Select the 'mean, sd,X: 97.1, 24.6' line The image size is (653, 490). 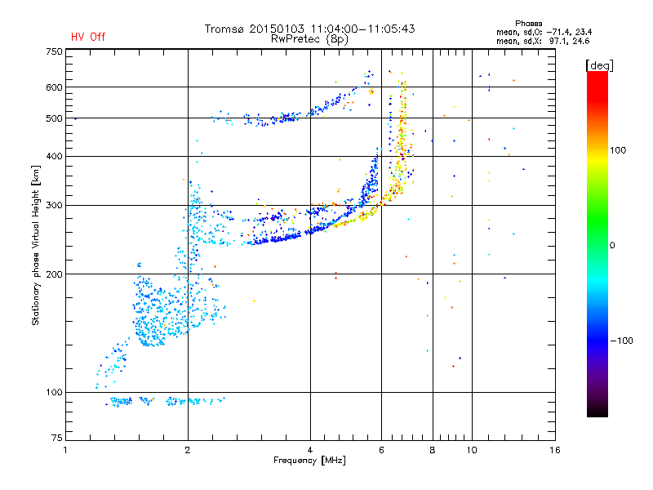543,41
